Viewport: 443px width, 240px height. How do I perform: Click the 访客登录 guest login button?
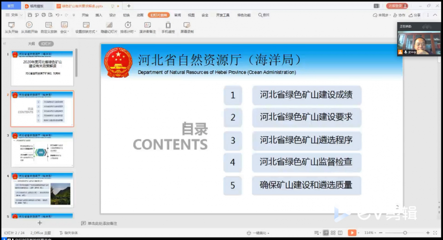pyautogui.click(x=397, y=5)
